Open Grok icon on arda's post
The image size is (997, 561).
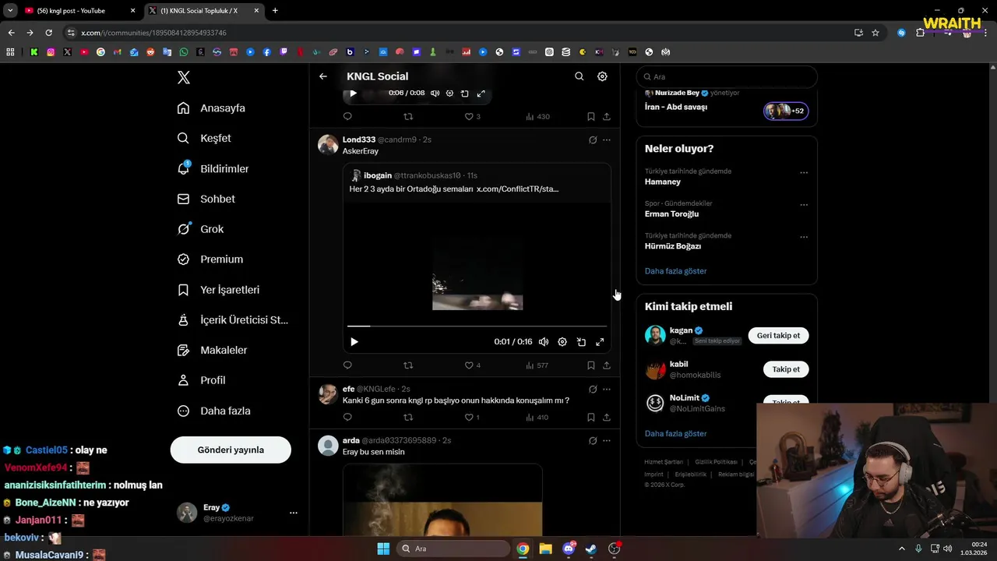(x=593, y=440)
